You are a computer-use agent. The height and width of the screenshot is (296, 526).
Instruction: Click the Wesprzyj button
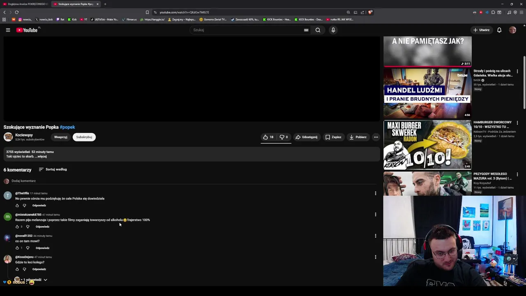(x=61, y=137)
